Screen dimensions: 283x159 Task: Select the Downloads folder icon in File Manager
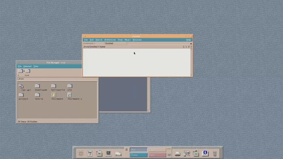37,86
